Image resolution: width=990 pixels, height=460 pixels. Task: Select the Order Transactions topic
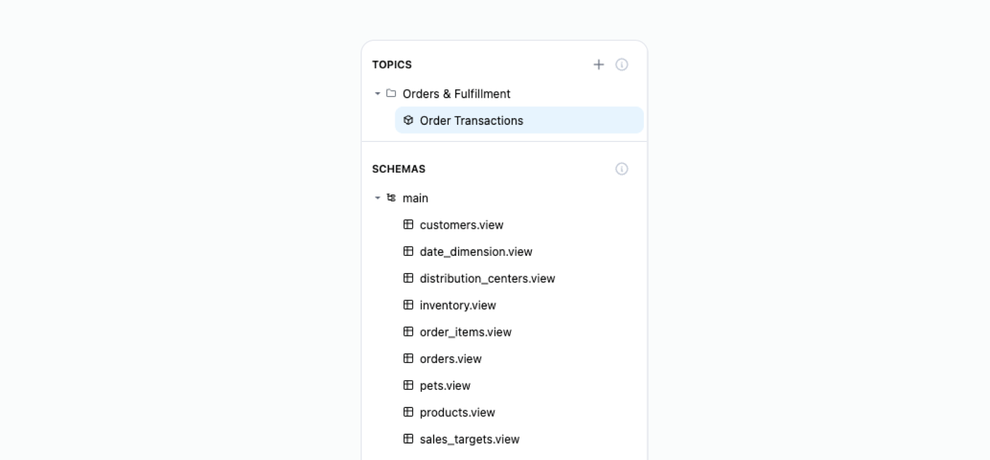[x=471, y=119]
